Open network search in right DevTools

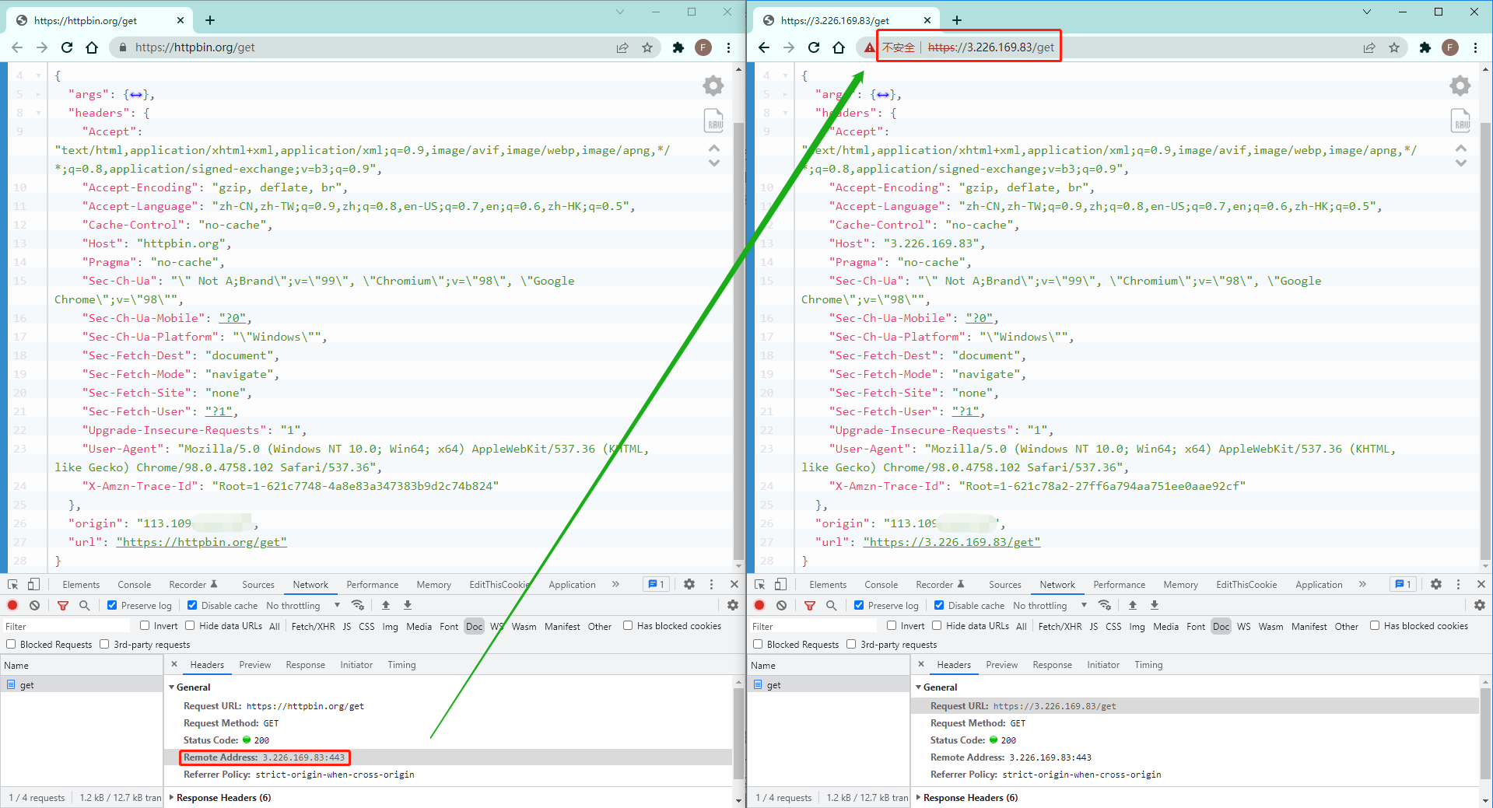[831, 605]
